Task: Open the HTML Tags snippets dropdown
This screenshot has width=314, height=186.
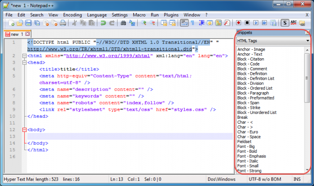Action: tap(273, 41)
